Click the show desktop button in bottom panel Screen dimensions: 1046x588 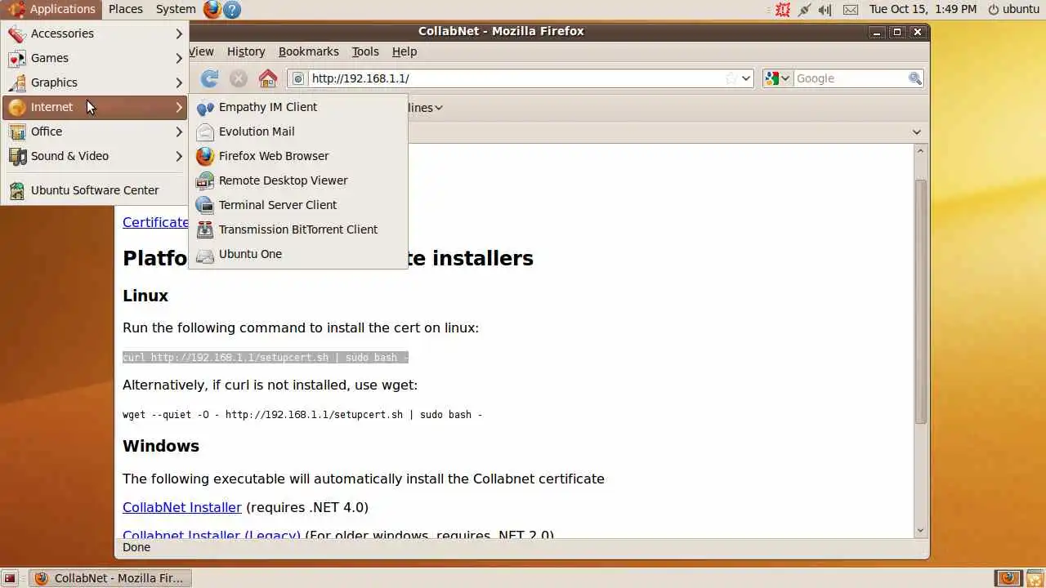(x=10, y=578)
